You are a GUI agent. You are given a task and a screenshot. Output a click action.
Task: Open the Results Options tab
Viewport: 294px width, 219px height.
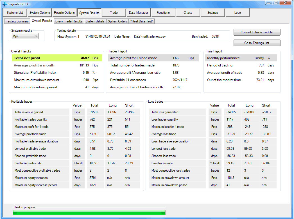click(64, 13)
